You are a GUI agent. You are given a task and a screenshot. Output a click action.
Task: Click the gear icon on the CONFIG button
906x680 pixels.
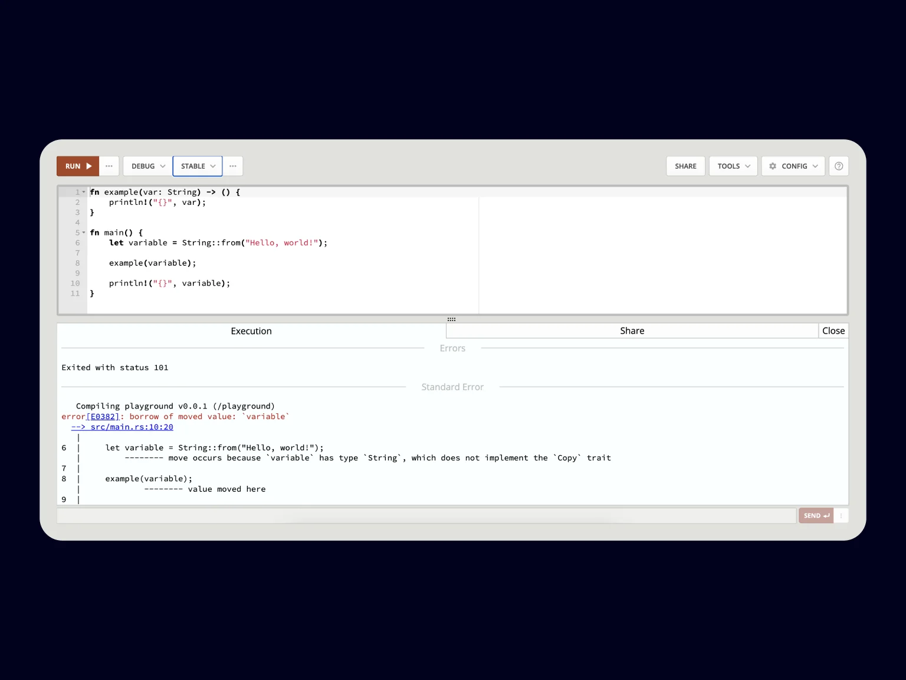coord(773,166)
